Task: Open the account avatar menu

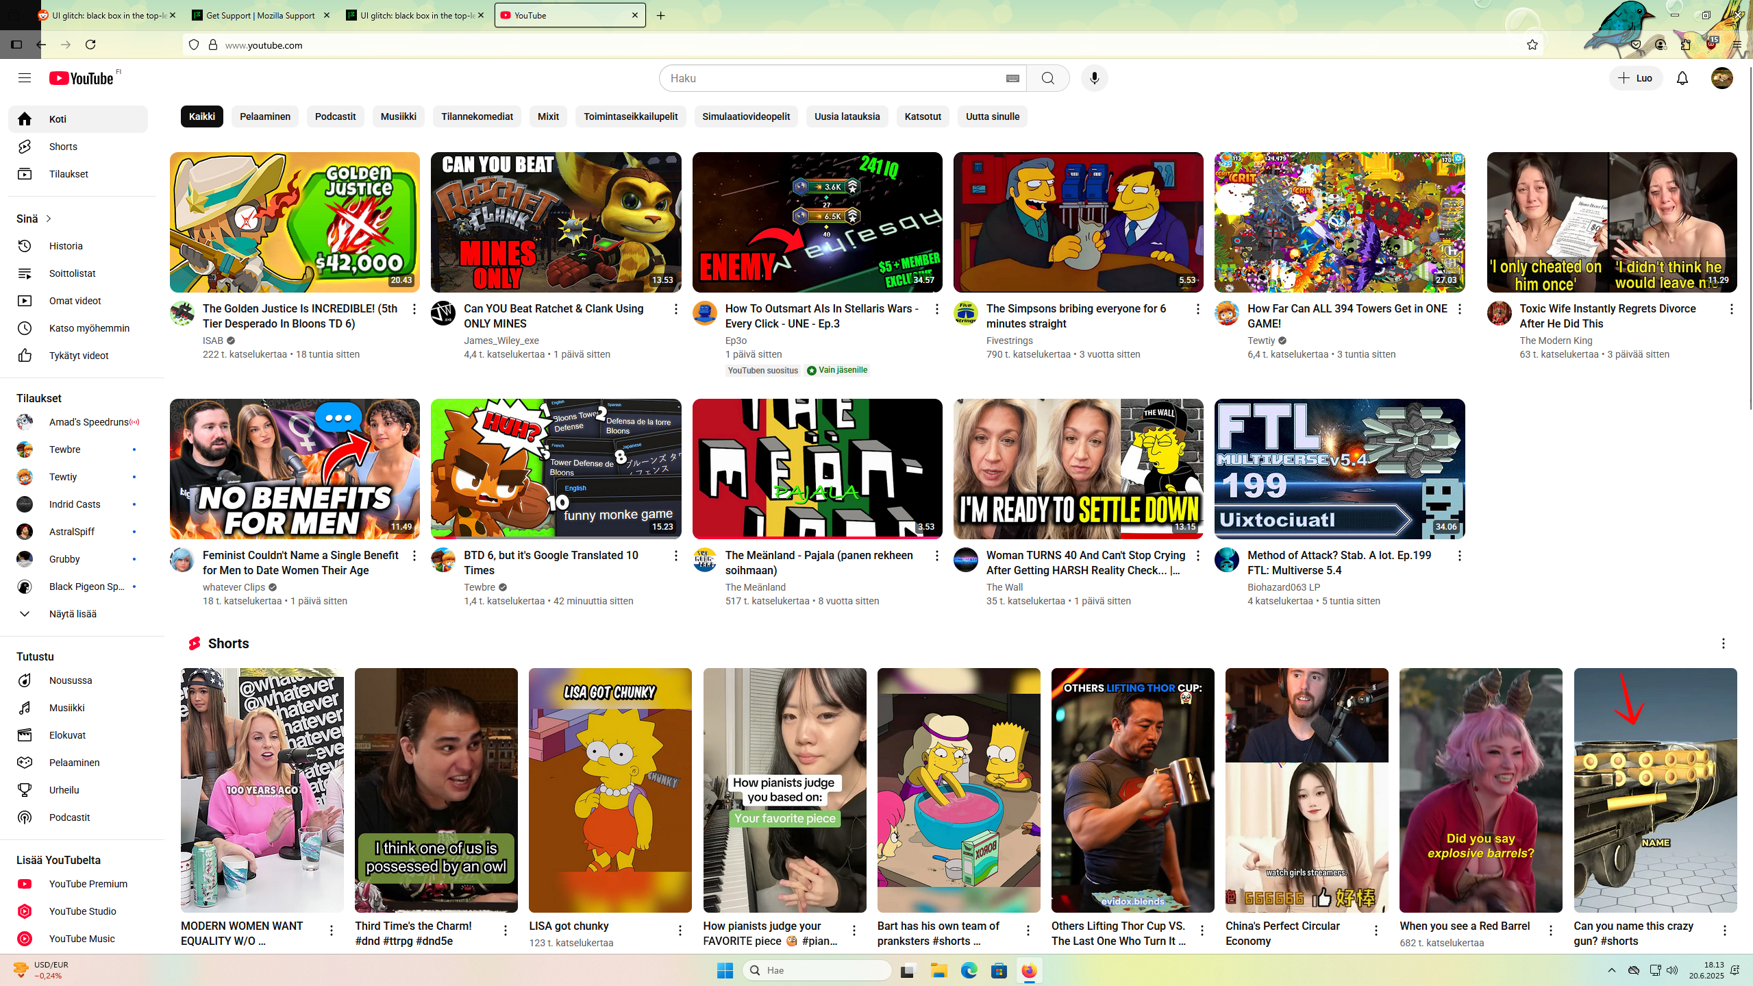Action: 1721,78
